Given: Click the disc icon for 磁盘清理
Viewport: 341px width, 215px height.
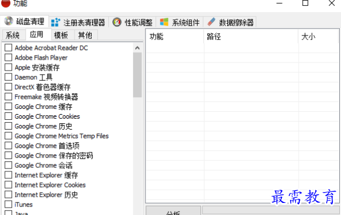Looking at the screenshot, I should click(9, 21).
